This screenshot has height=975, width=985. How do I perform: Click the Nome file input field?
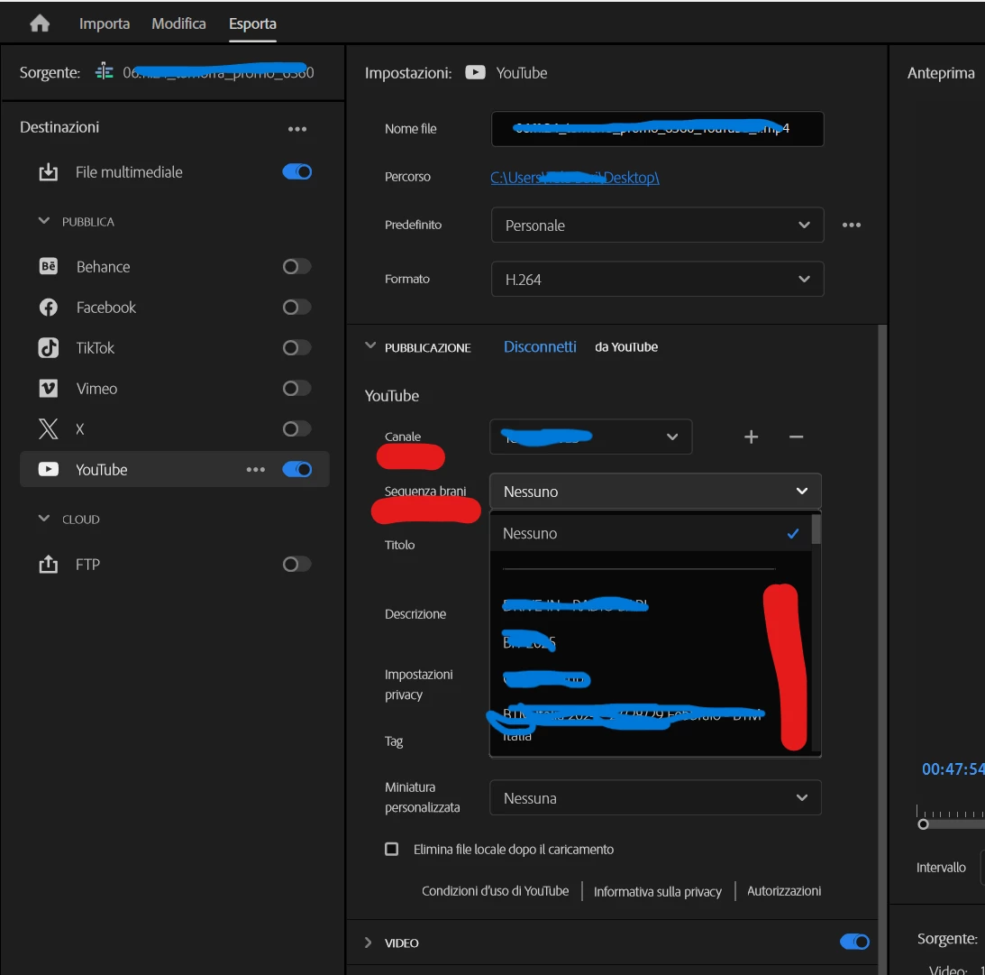click(x=657, y=129)
